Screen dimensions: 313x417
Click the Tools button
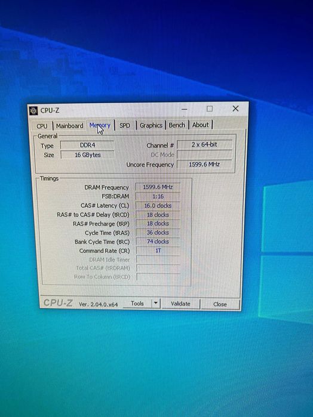tap(137, 304)
